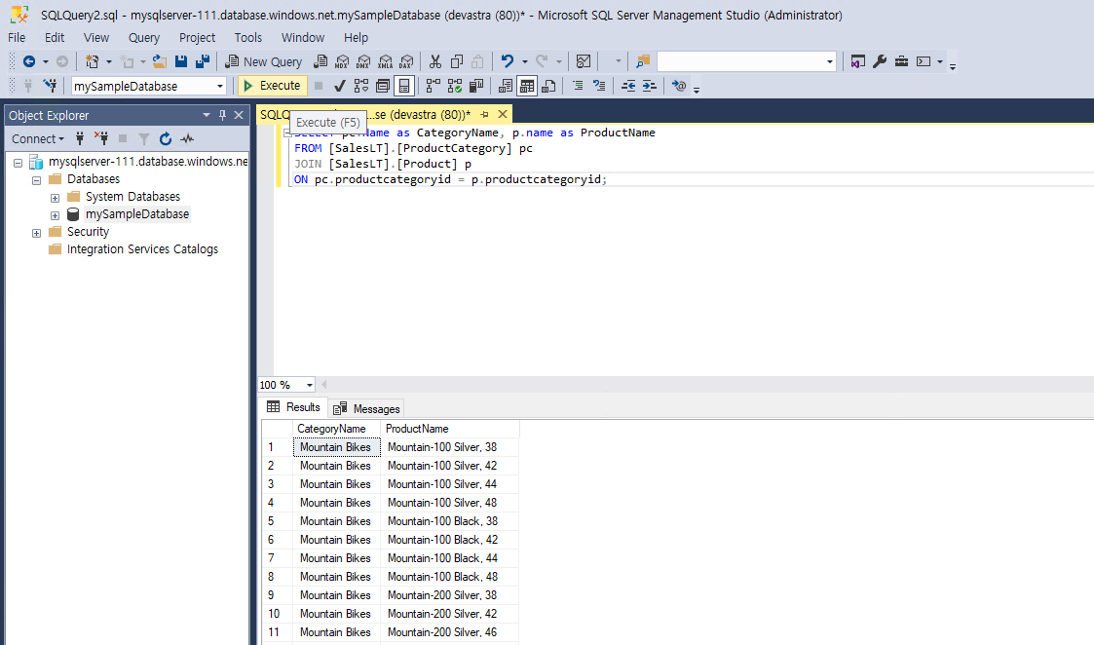
Task: Open the Object Explorer window position dropdown
Action: tap(207, 115)
